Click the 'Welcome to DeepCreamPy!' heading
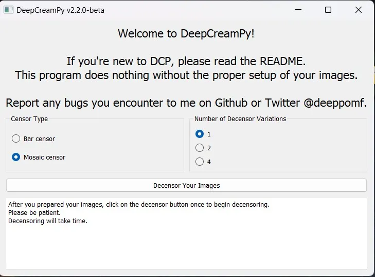 186,33
